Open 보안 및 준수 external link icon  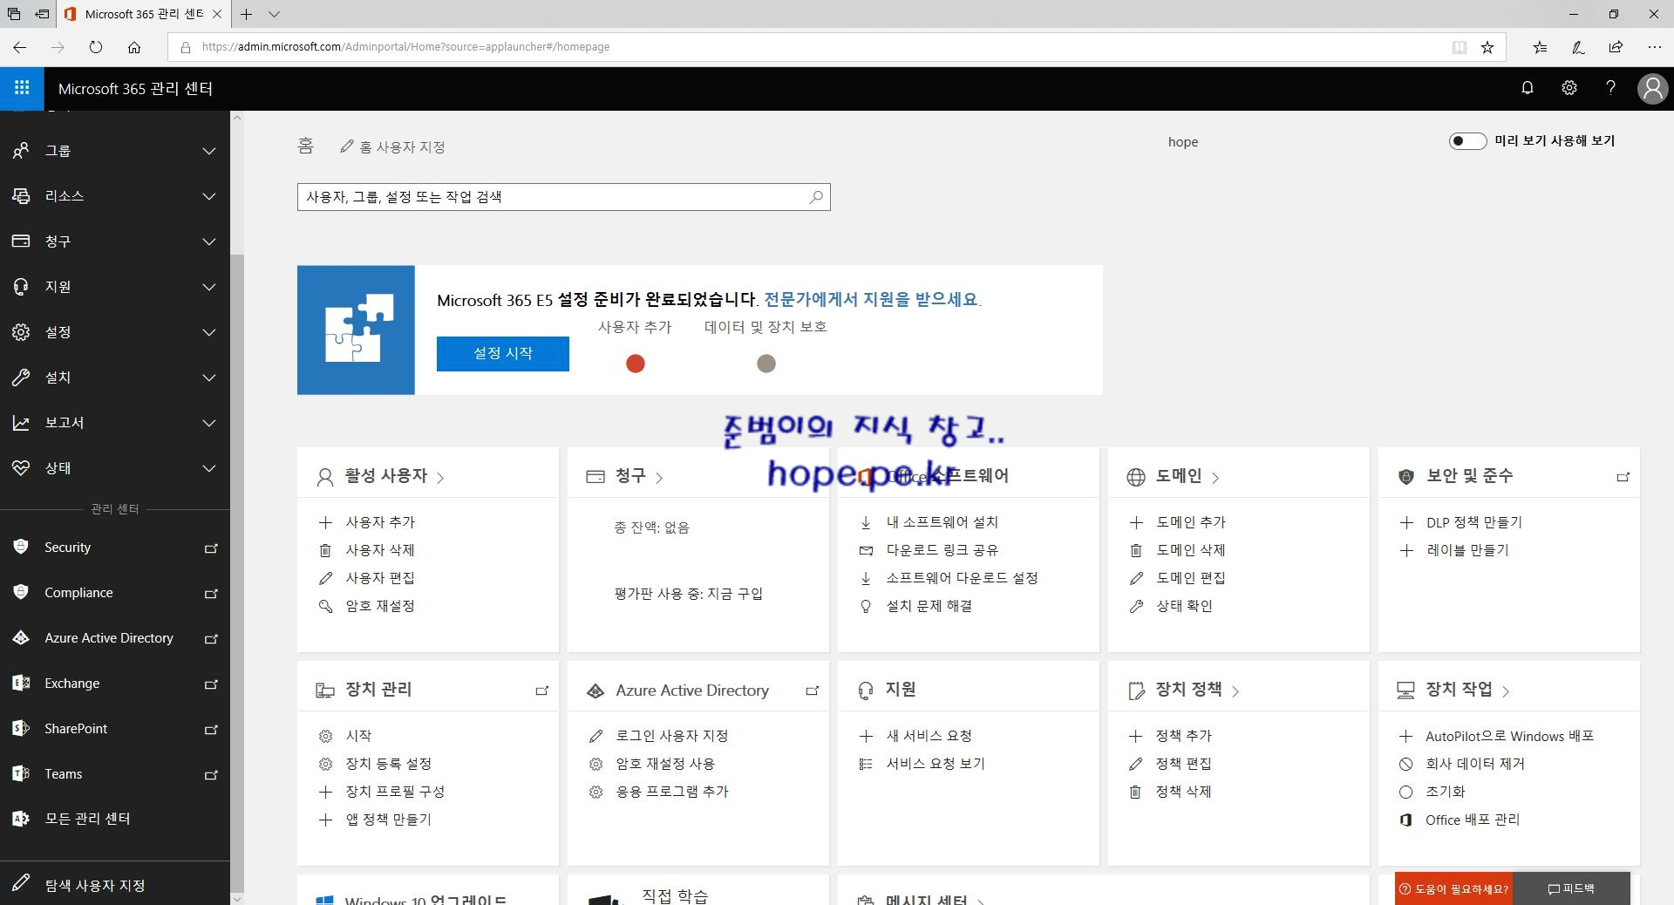click(x=1623, y=477)
